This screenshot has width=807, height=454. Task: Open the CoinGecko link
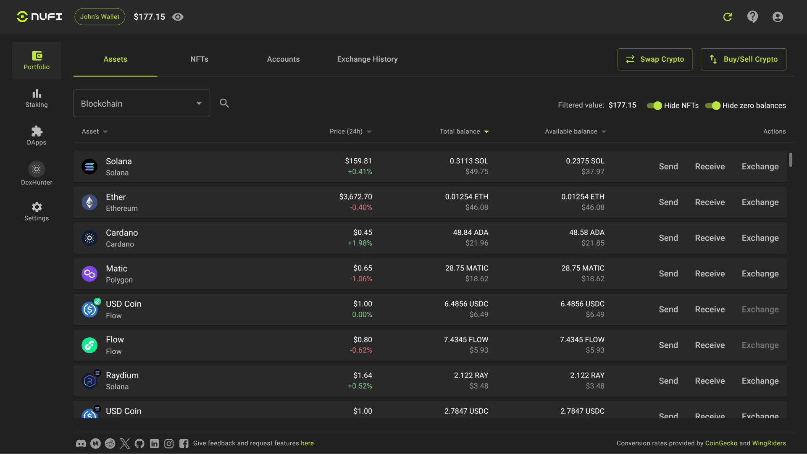(721, 444)
